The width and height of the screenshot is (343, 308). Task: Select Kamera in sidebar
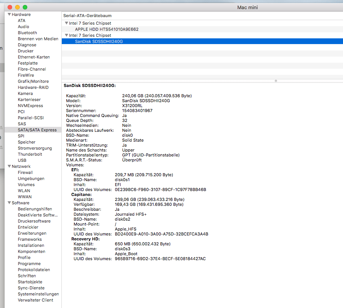(25, 93)
